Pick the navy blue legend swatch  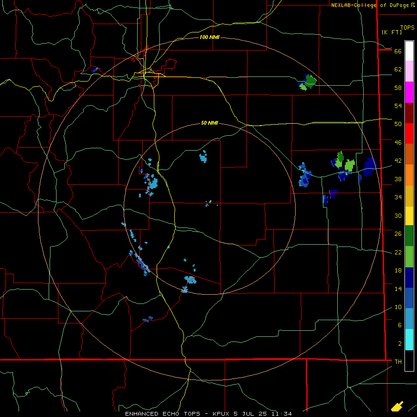[x=409, y=278]
